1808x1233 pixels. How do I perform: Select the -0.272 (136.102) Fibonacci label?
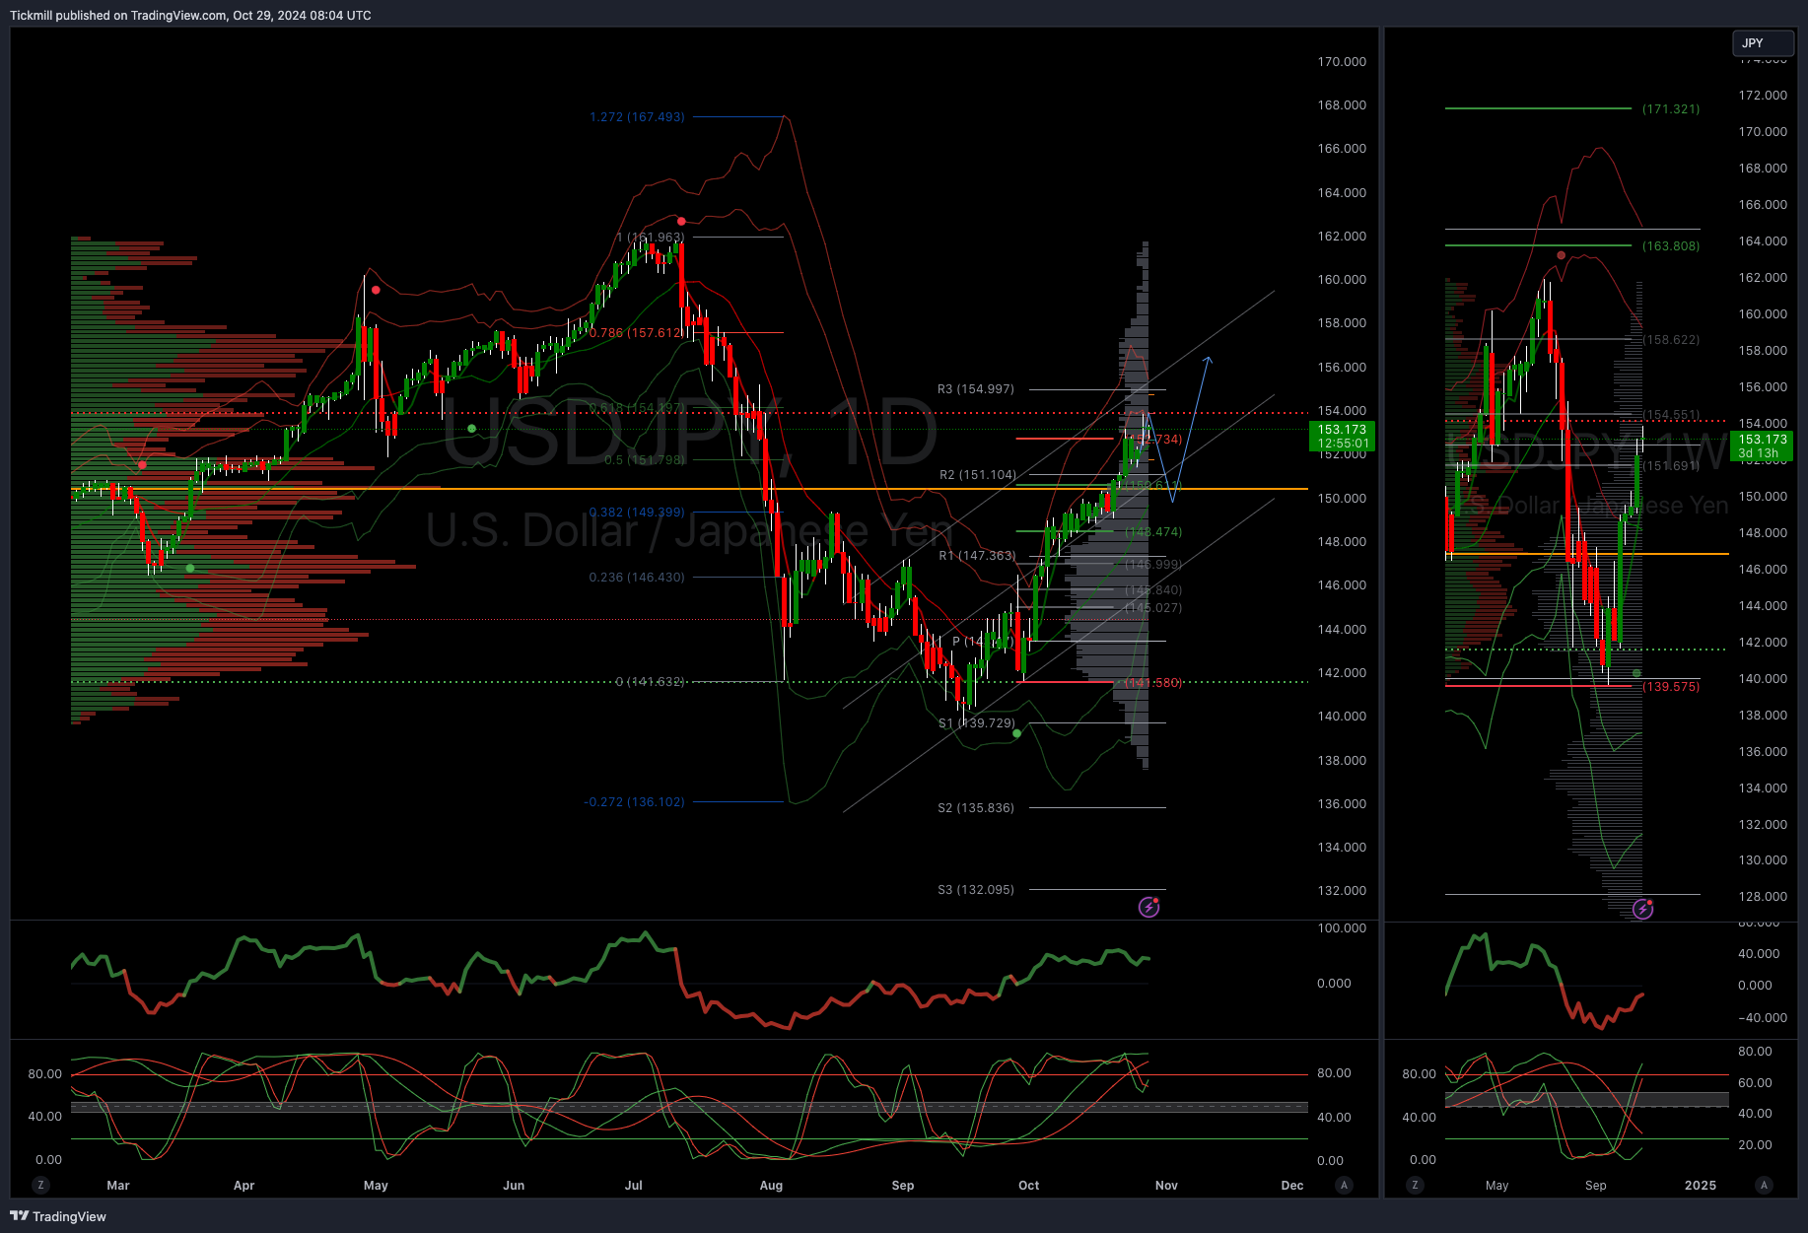(634, 802)
